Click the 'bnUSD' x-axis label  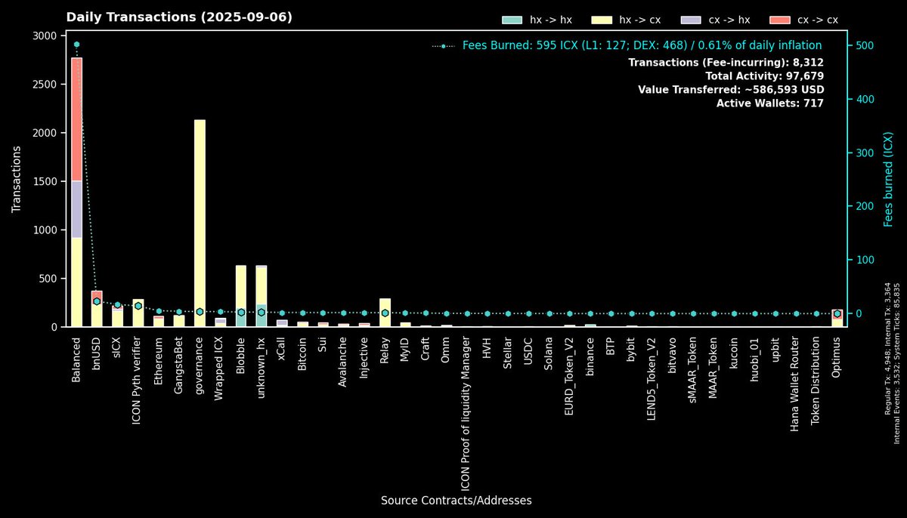[97, 353]
